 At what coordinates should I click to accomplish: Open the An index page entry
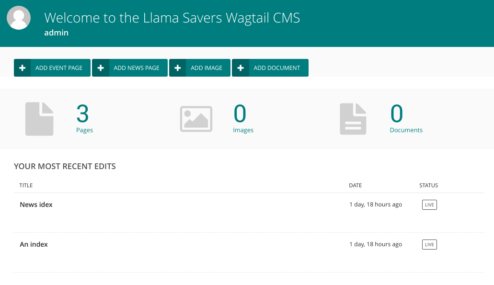[x=34, y=244]
